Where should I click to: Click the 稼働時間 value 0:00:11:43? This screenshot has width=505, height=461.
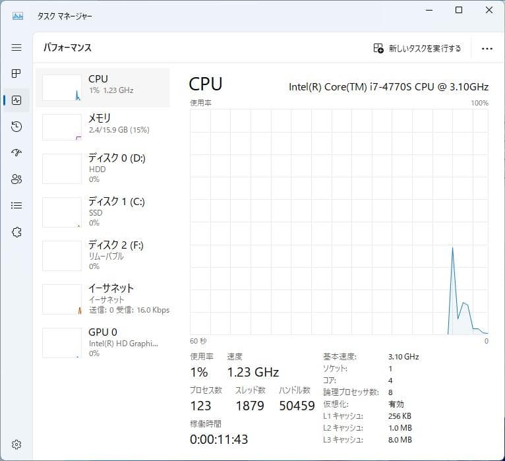(x=219, y=439)
